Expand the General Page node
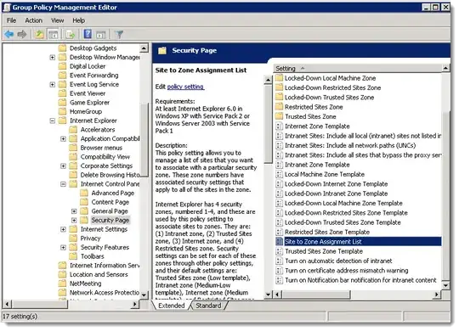The width and height of the screenshot is (459, 331). tap(74, 211)
